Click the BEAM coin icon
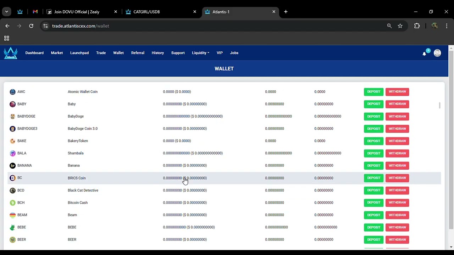The image size is (454, 255). (12, 215)
